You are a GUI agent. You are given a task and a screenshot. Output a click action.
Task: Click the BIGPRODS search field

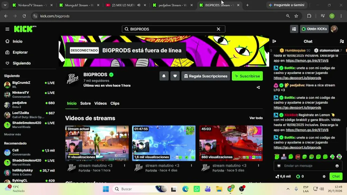point(173,29)
